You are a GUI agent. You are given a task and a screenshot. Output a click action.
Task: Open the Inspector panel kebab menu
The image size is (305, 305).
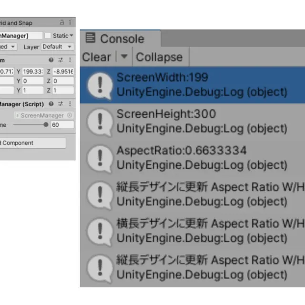pyautogui.click(x=70, y=22)
